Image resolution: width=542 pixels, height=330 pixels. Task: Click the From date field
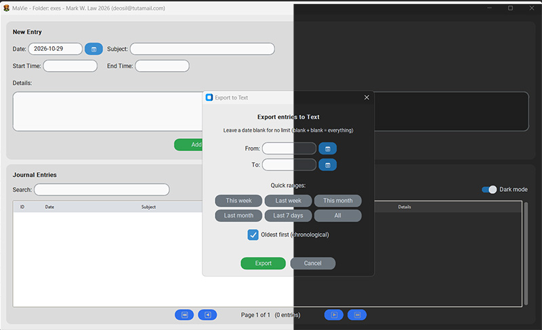pos(289,148)
